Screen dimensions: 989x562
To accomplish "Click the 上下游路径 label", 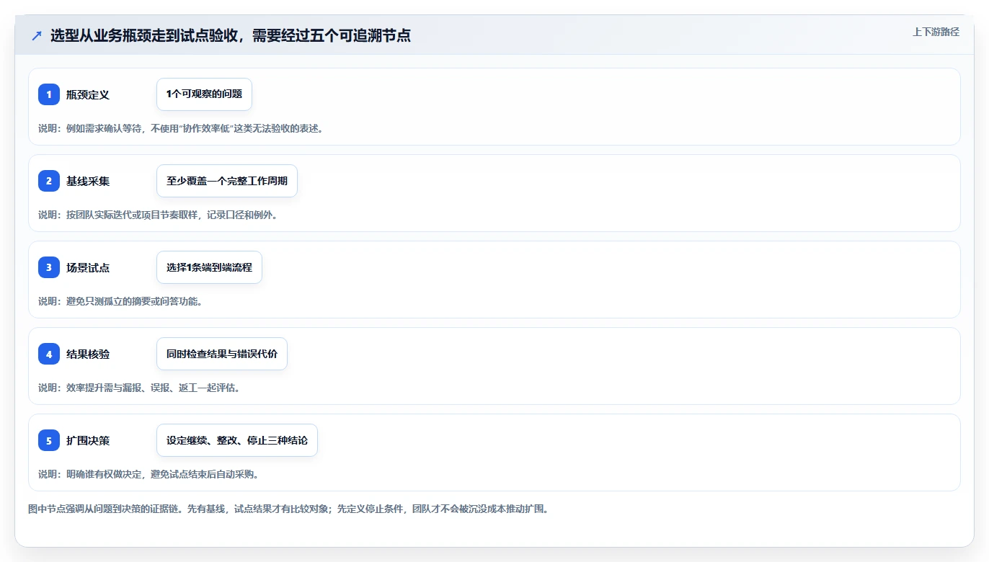I will tap(936, 32).
